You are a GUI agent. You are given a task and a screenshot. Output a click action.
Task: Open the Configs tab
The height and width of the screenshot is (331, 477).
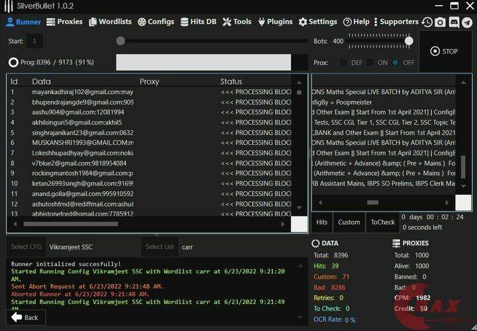156,22
